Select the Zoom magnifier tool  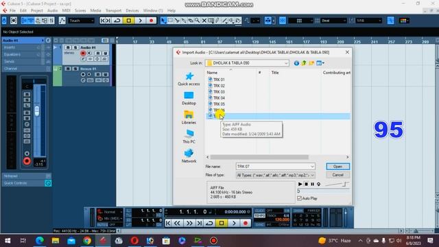(198, 21)
